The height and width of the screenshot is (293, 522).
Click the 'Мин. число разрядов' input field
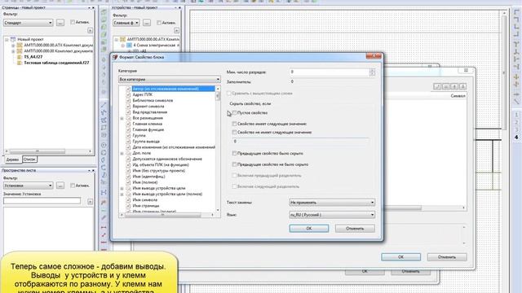[x=330, y=72]
